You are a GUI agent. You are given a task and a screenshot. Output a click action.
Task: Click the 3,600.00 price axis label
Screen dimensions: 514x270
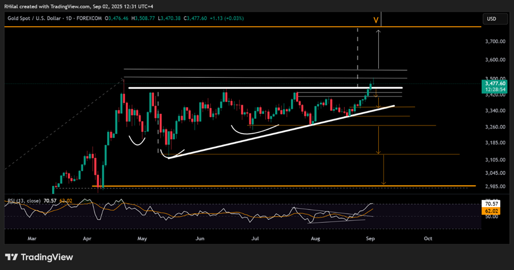click(x=495, y=60)
